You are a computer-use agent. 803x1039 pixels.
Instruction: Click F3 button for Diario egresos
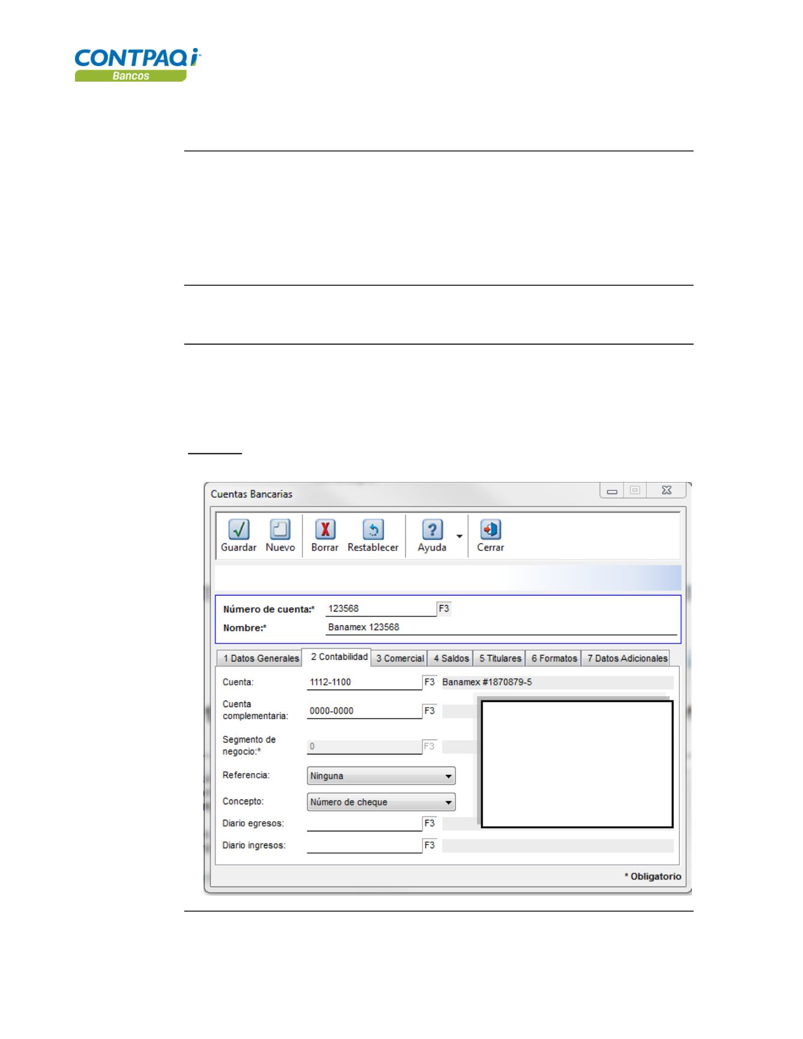(x=429, y=824)
